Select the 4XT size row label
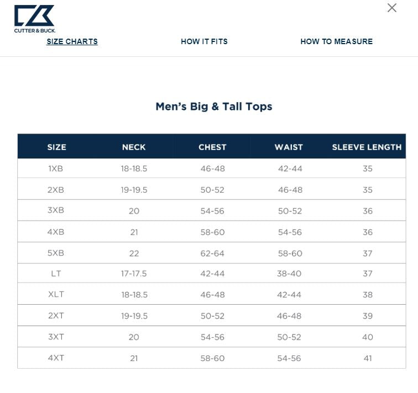The width and height of the screenshot is (418, 393). click(56, 358)
